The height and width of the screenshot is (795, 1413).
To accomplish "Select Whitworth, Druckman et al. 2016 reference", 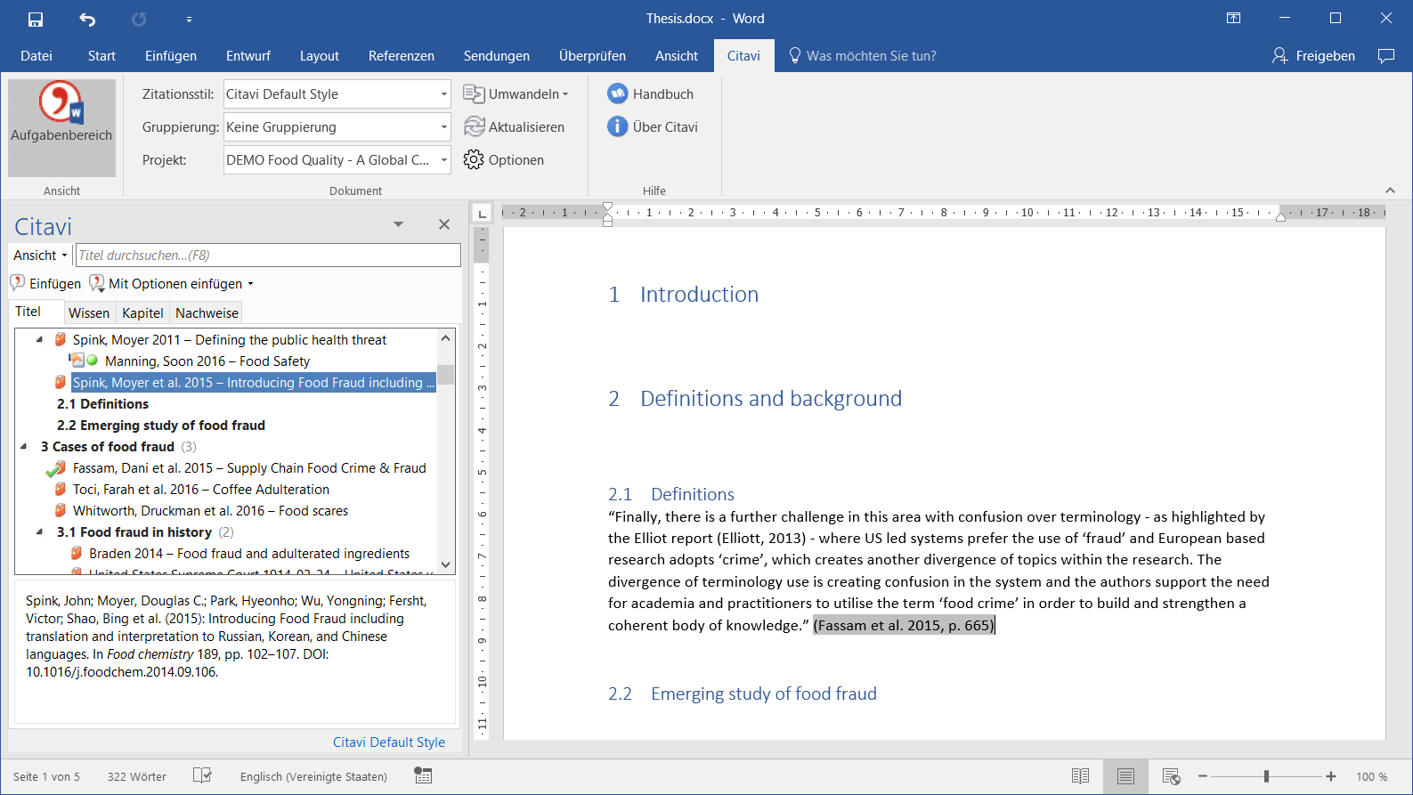I will pos(210,511).
